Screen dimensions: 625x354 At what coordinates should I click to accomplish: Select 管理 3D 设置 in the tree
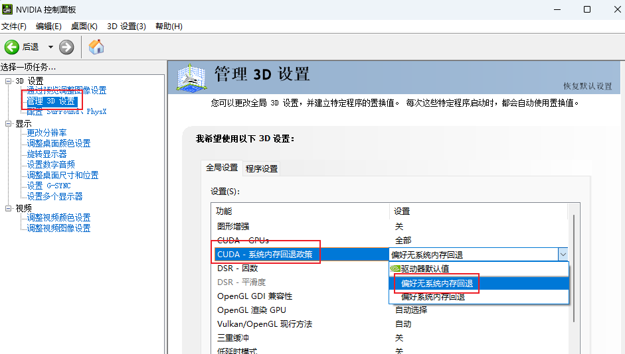pyautogui.click(x=51, y=101)
